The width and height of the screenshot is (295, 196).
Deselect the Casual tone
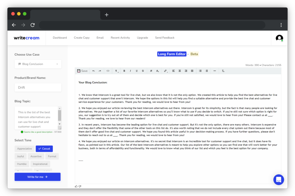(x=44, y=149)
